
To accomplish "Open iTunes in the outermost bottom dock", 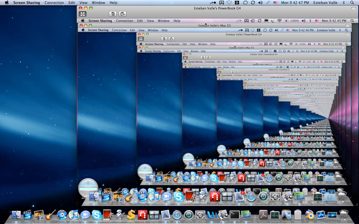I will click(74, 215).
